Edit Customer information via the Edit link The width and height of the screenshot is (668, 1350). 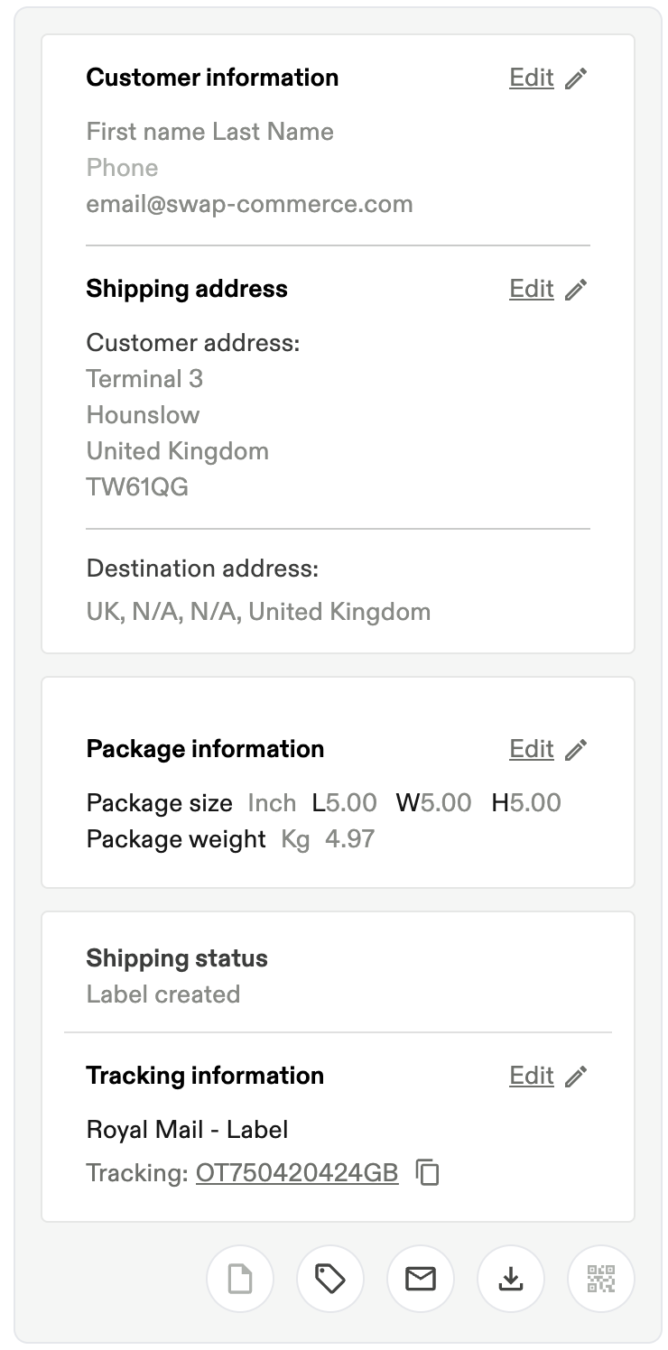pos(532,78)
